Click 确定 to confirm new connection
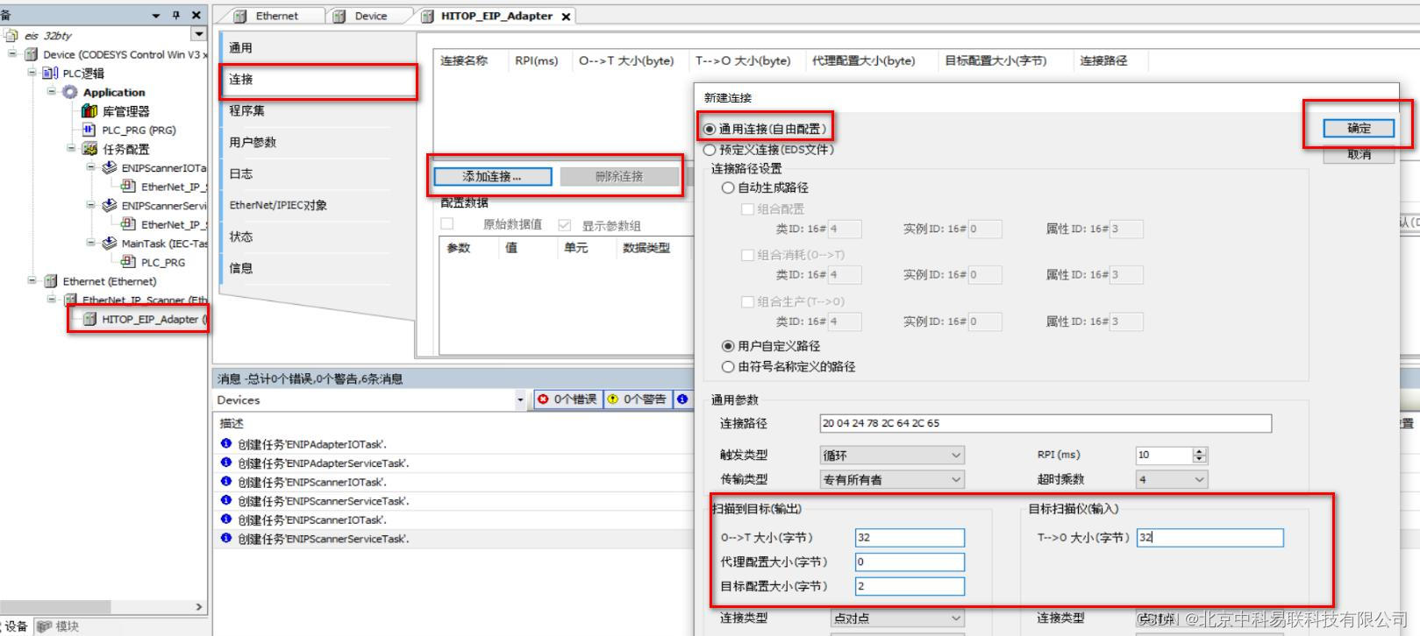Image resolution: width=1420 pixels, height=636 pixels. 1359,128
